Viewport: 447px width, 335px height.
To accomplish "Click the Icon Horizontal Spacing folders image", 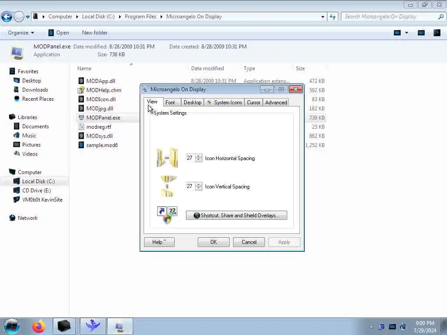I will tap(167, 157).
